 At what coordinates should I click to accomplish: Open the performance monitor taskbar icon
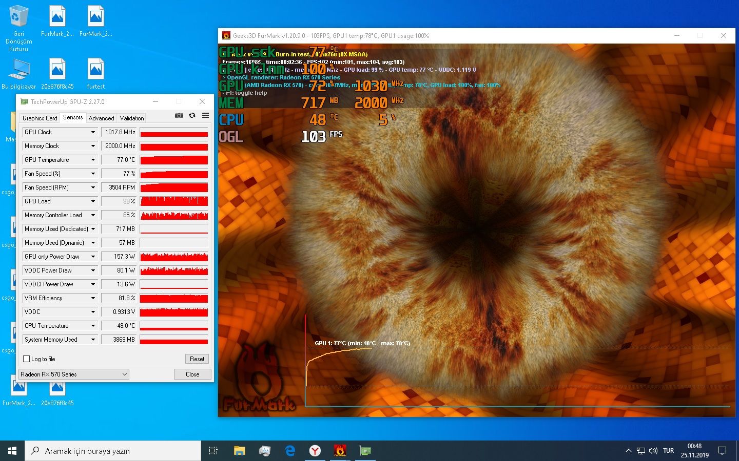pos(265,451)
